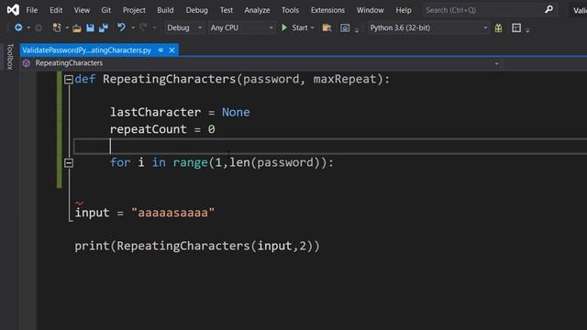Image resolution: width=587 pixels, height=330 pixels.
Task: Open the Extensions menu
Action: coord(327,10)
